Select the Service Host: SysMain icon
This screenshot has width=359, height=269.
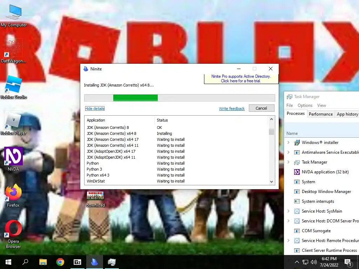pyautogui.click(x=297, y=211)
